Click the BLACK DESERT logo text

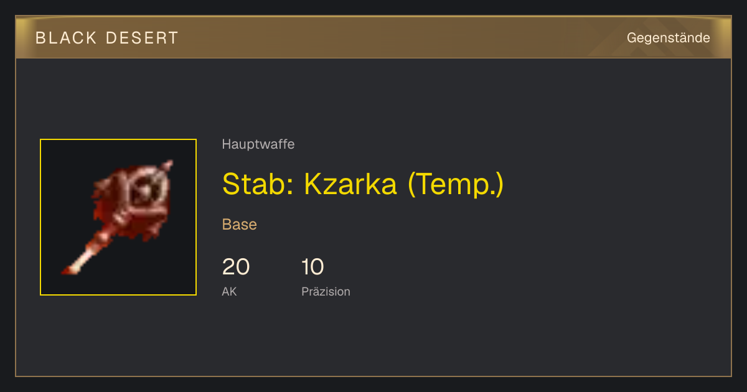click(x=107, y=38)
